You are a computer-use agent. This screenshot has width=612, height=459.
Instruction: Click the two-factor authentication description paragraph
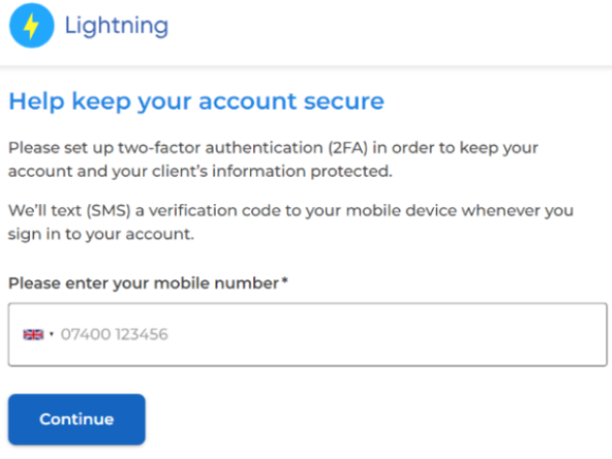273,160
